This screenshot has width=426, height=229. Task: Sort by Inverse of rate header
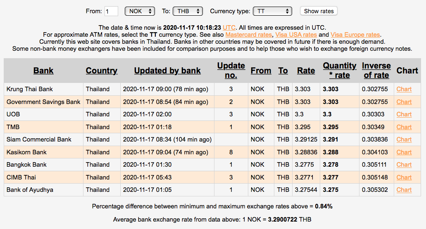pos(376,71)
